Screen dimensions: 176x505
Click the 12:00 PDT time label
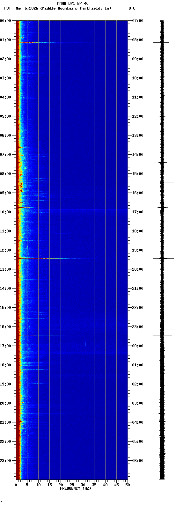6,250
